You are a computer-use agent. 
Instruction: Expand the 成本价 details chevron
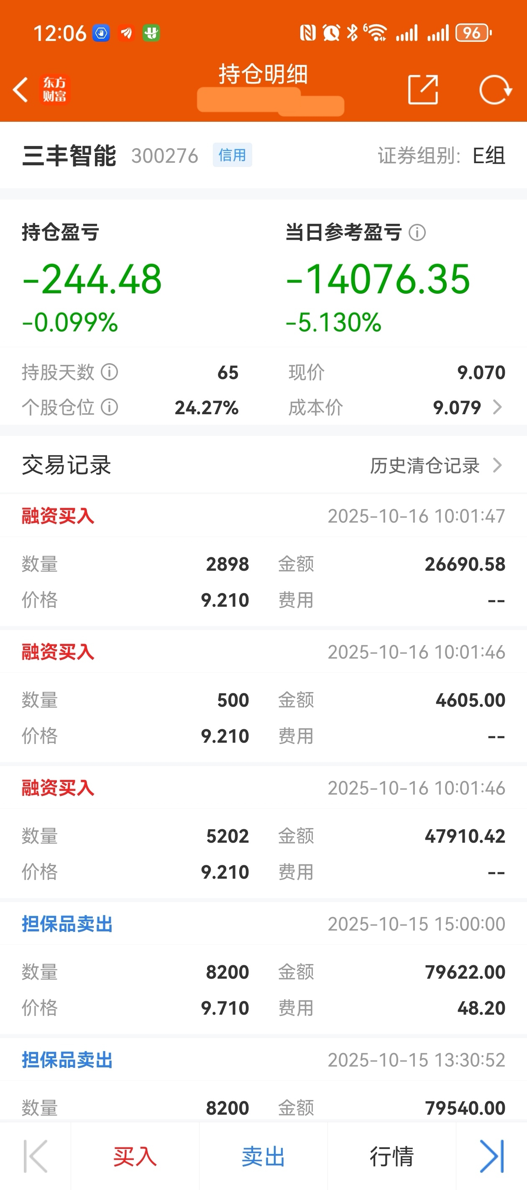497,407
